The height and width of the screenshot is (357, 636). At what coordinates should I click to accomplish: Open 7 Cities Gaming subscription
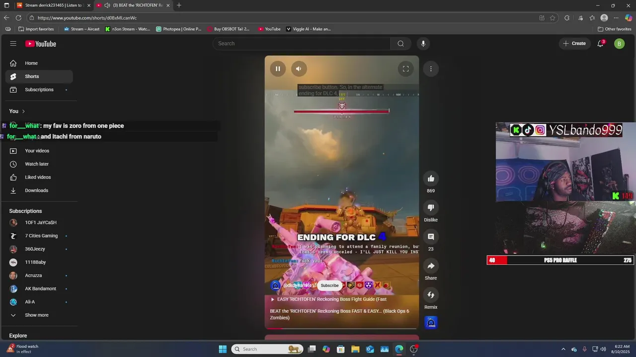click(x=39, y=236)
